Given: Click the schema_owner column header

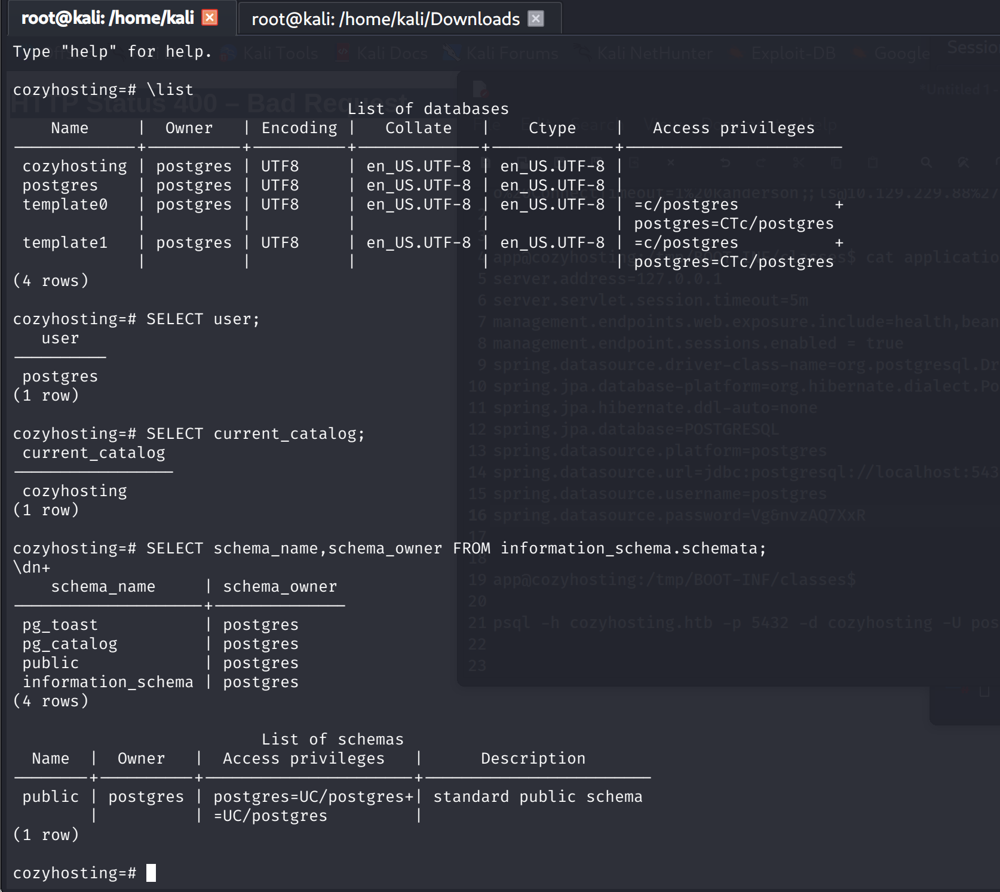Looking at the screenshot, I should 280,586.
